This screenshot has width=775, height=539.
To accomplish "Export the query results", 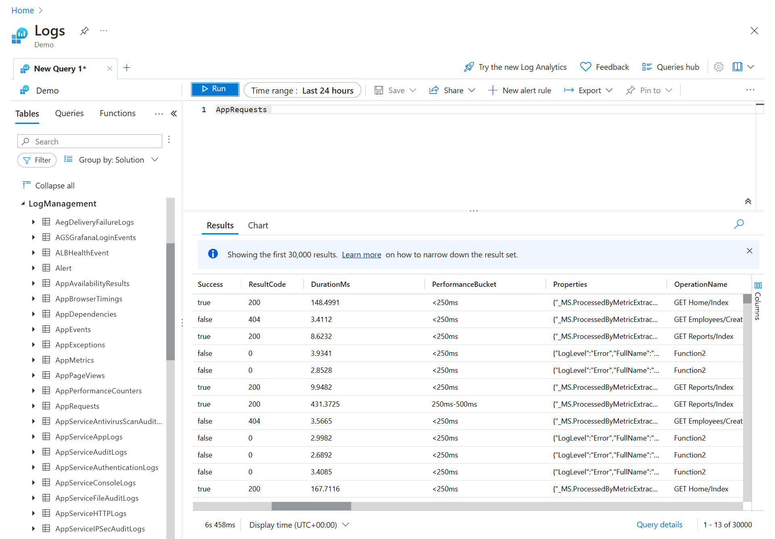I will pos(588,90).
